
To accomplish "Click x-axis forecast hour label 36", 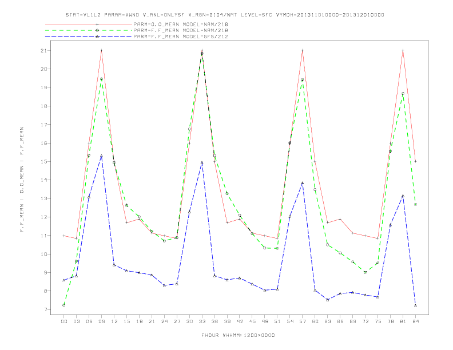I will [x=214, y=321].
